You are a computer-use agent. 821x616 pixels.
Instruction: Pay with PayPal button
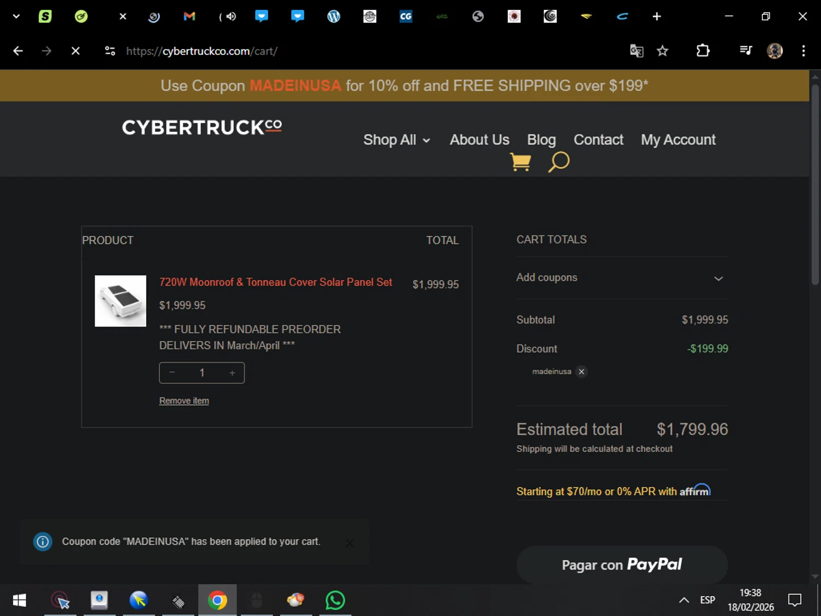(622, 565)
